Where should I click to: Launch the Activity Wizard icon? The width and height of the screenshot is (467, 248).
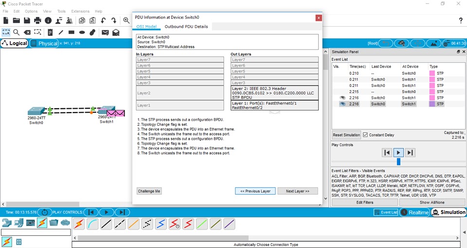(x=59, y=20)
